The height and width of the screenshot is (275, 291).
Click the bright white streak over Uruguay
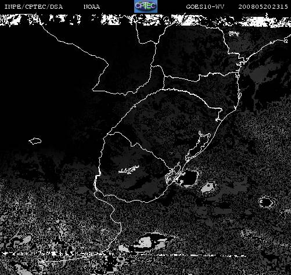tap(129, 170)
